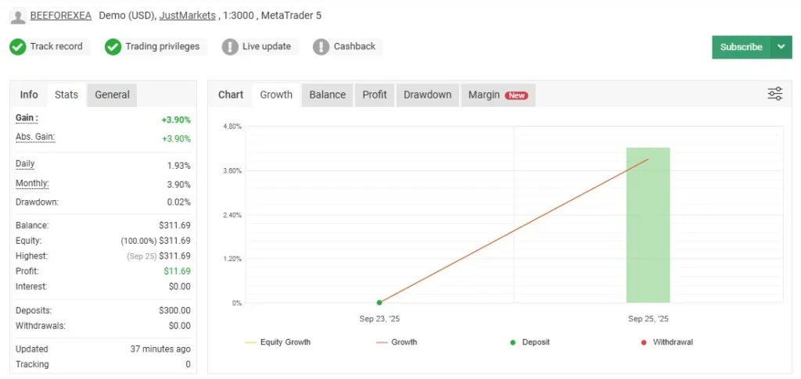This screenshot has height=379, width=801.
Task: Click the green Deposit dot on chart
Action: click(379, 302)
